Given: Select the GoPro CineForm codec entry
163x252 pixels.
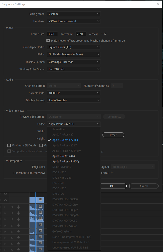Looking at the screenshot, I should (x=74, y=231).
